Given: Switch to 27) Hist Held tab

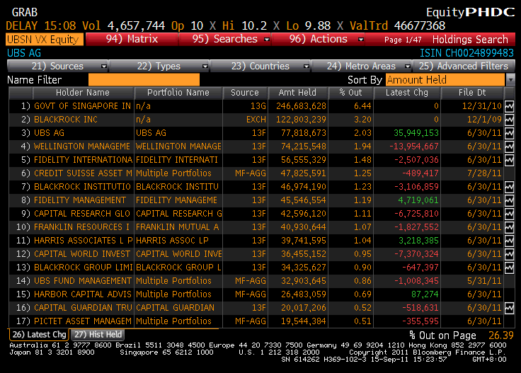Looking at the screenshot, I should (98, 335).
